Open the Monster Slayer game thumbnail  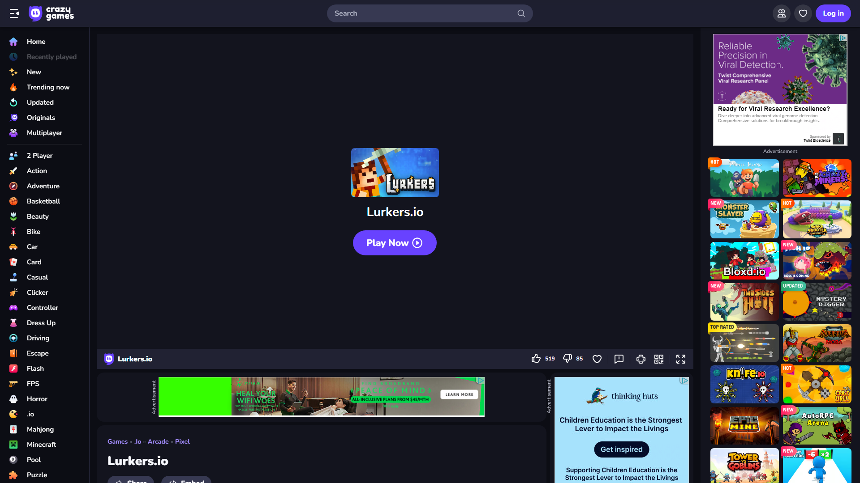tap(744, 219)
